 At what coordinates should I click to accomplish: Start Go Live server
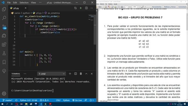(77, 100)
